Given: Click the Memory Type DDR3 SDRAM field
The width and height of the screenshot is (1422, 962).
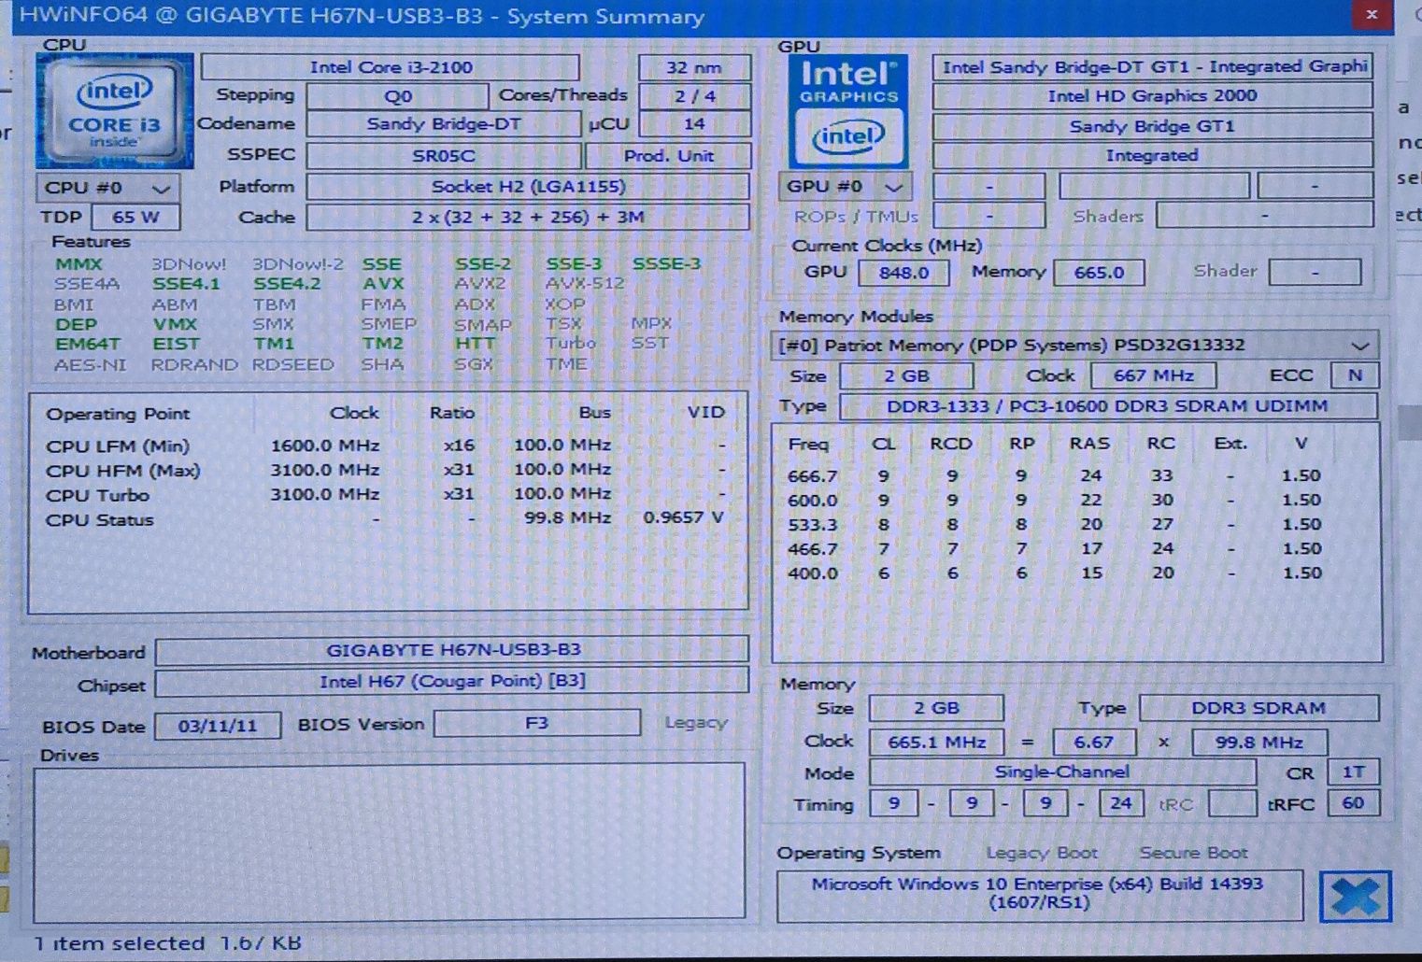Looking at the screenshot, I should [1258, 708].
